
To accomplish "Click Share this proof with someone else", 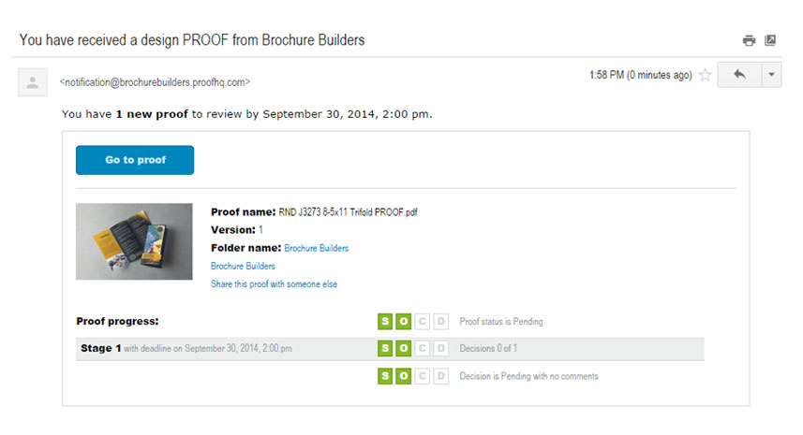I will click(x=274, y=284).
